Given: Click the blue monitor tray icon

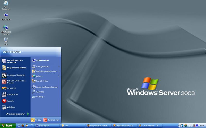Looking at the screenshot, I should pos(197,126).
